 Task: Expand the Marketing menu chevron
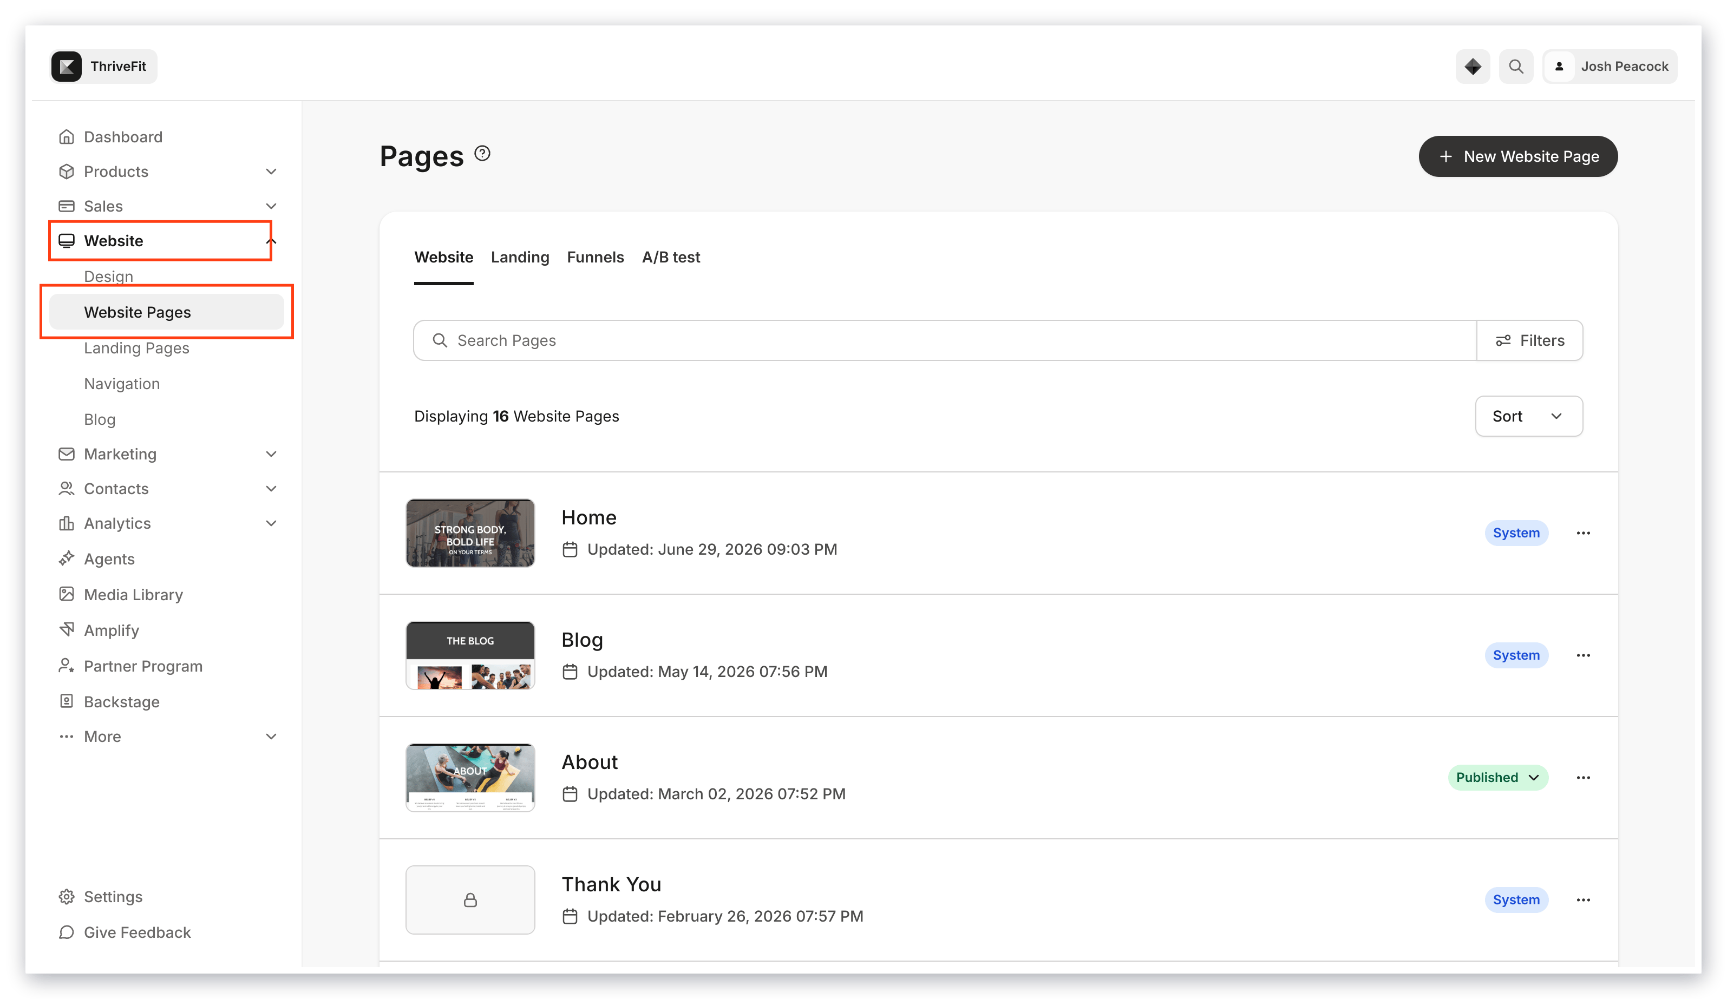pyautogui.click(x=271, y=454)
